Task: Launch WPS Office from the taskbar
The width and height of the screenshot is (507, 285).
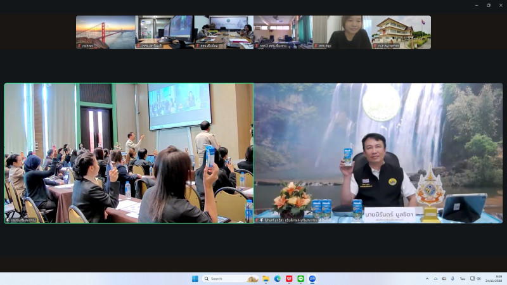Action: pos(289,279)
